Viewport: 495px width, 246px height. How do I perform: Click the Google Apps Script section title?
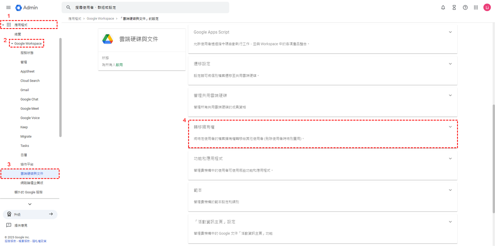(211, 32)
